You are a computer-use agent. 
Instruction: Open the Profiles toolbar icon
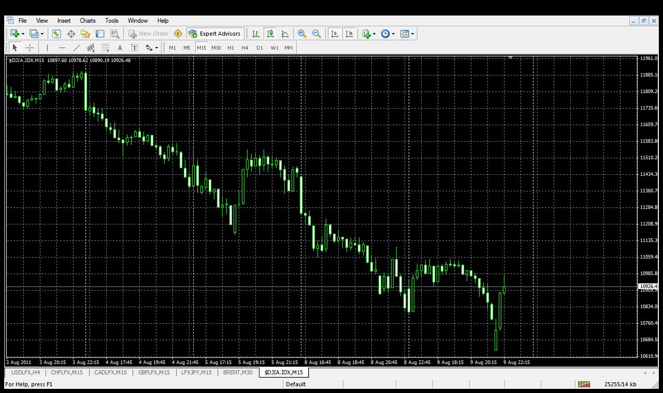coord(34,34)
